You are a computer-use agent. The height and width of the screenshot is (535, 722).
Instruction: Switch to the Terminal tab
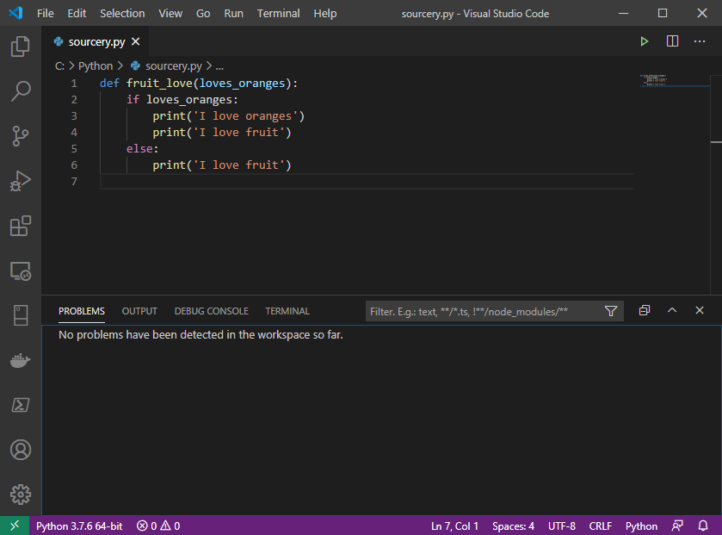(x=287, y=311)
